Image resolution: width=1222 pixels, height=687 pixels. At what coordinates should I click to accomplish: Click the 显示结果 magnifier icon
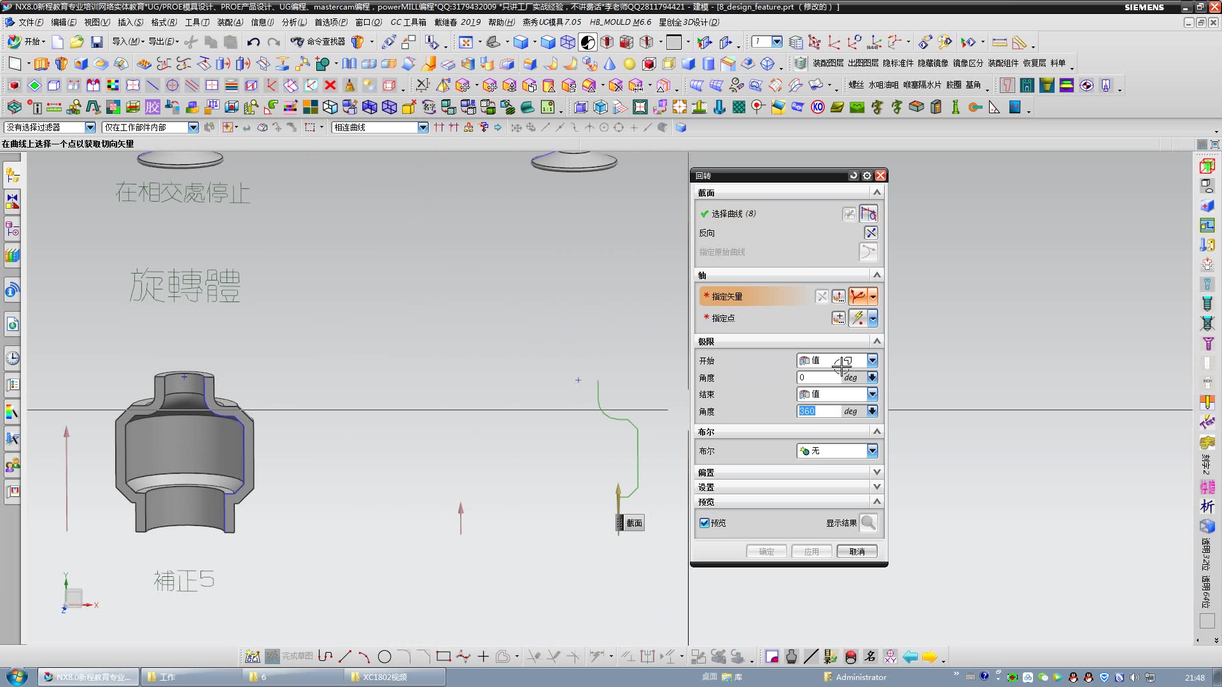click(x=868, y=523)
